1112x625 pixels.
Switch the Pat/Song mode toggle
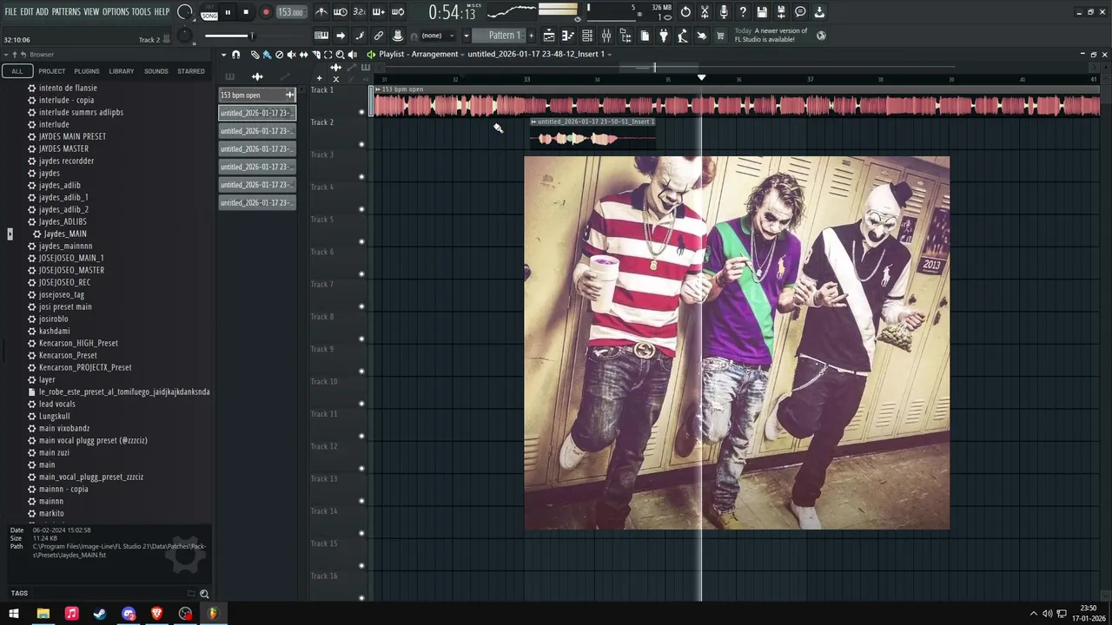209,12
